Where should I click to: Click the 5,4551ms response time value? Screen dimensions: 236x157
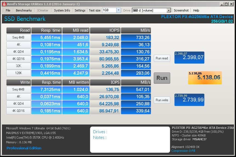[47, 37]
